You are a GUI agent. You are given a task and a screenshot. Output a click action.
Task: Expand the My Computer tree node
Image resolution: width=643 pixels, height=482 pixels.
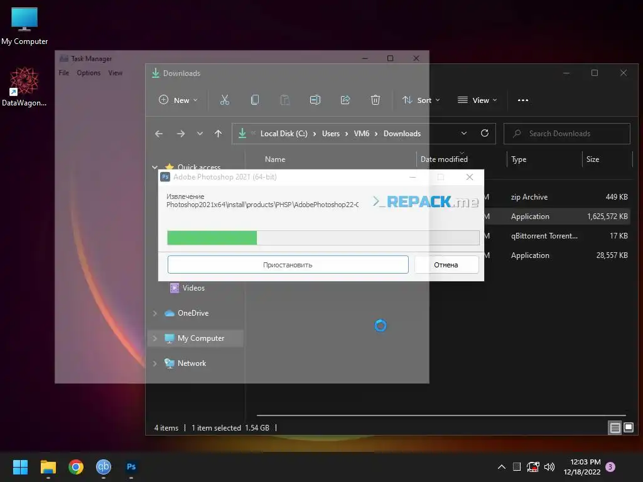click(155, 338)
